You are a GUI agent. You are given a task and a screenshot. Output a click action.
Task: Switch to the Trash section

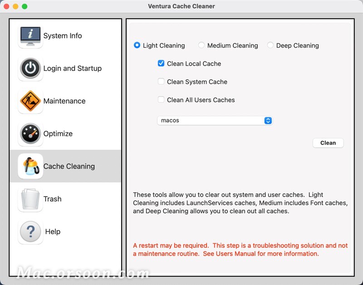tap(52, 199)
